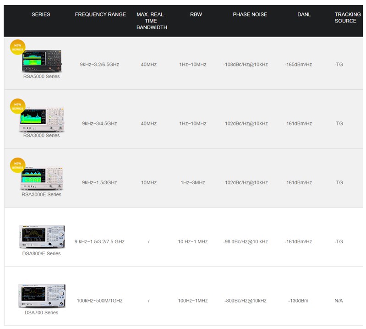Click -TG in the RSA5000 row
The image size is (366, 329).
(x=339, y=65)
